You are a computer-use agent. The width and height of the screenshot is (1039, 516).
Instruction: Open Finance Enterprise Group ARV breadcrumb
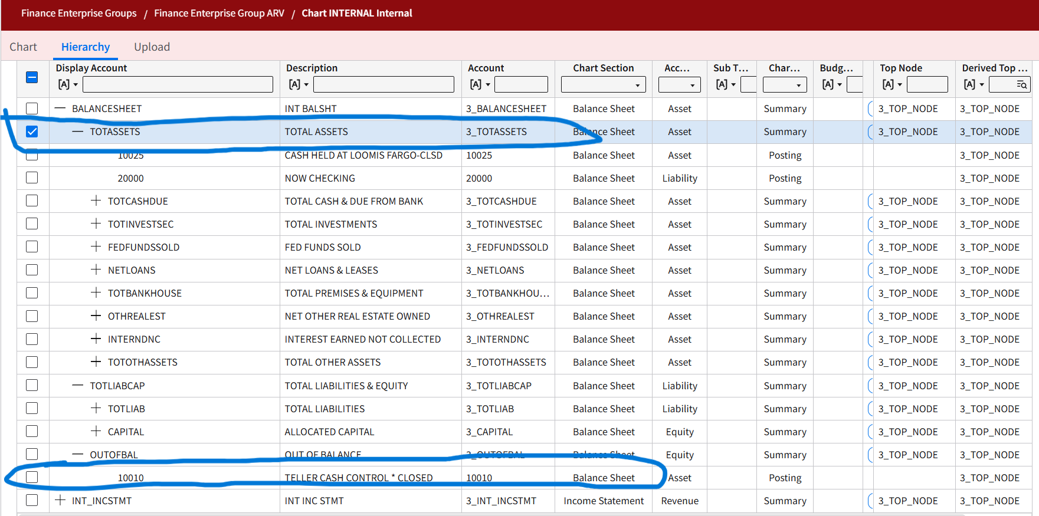219,13
